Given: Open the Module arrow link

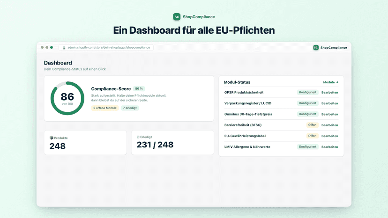Looking at the screenshot, I should coord(330,82).
